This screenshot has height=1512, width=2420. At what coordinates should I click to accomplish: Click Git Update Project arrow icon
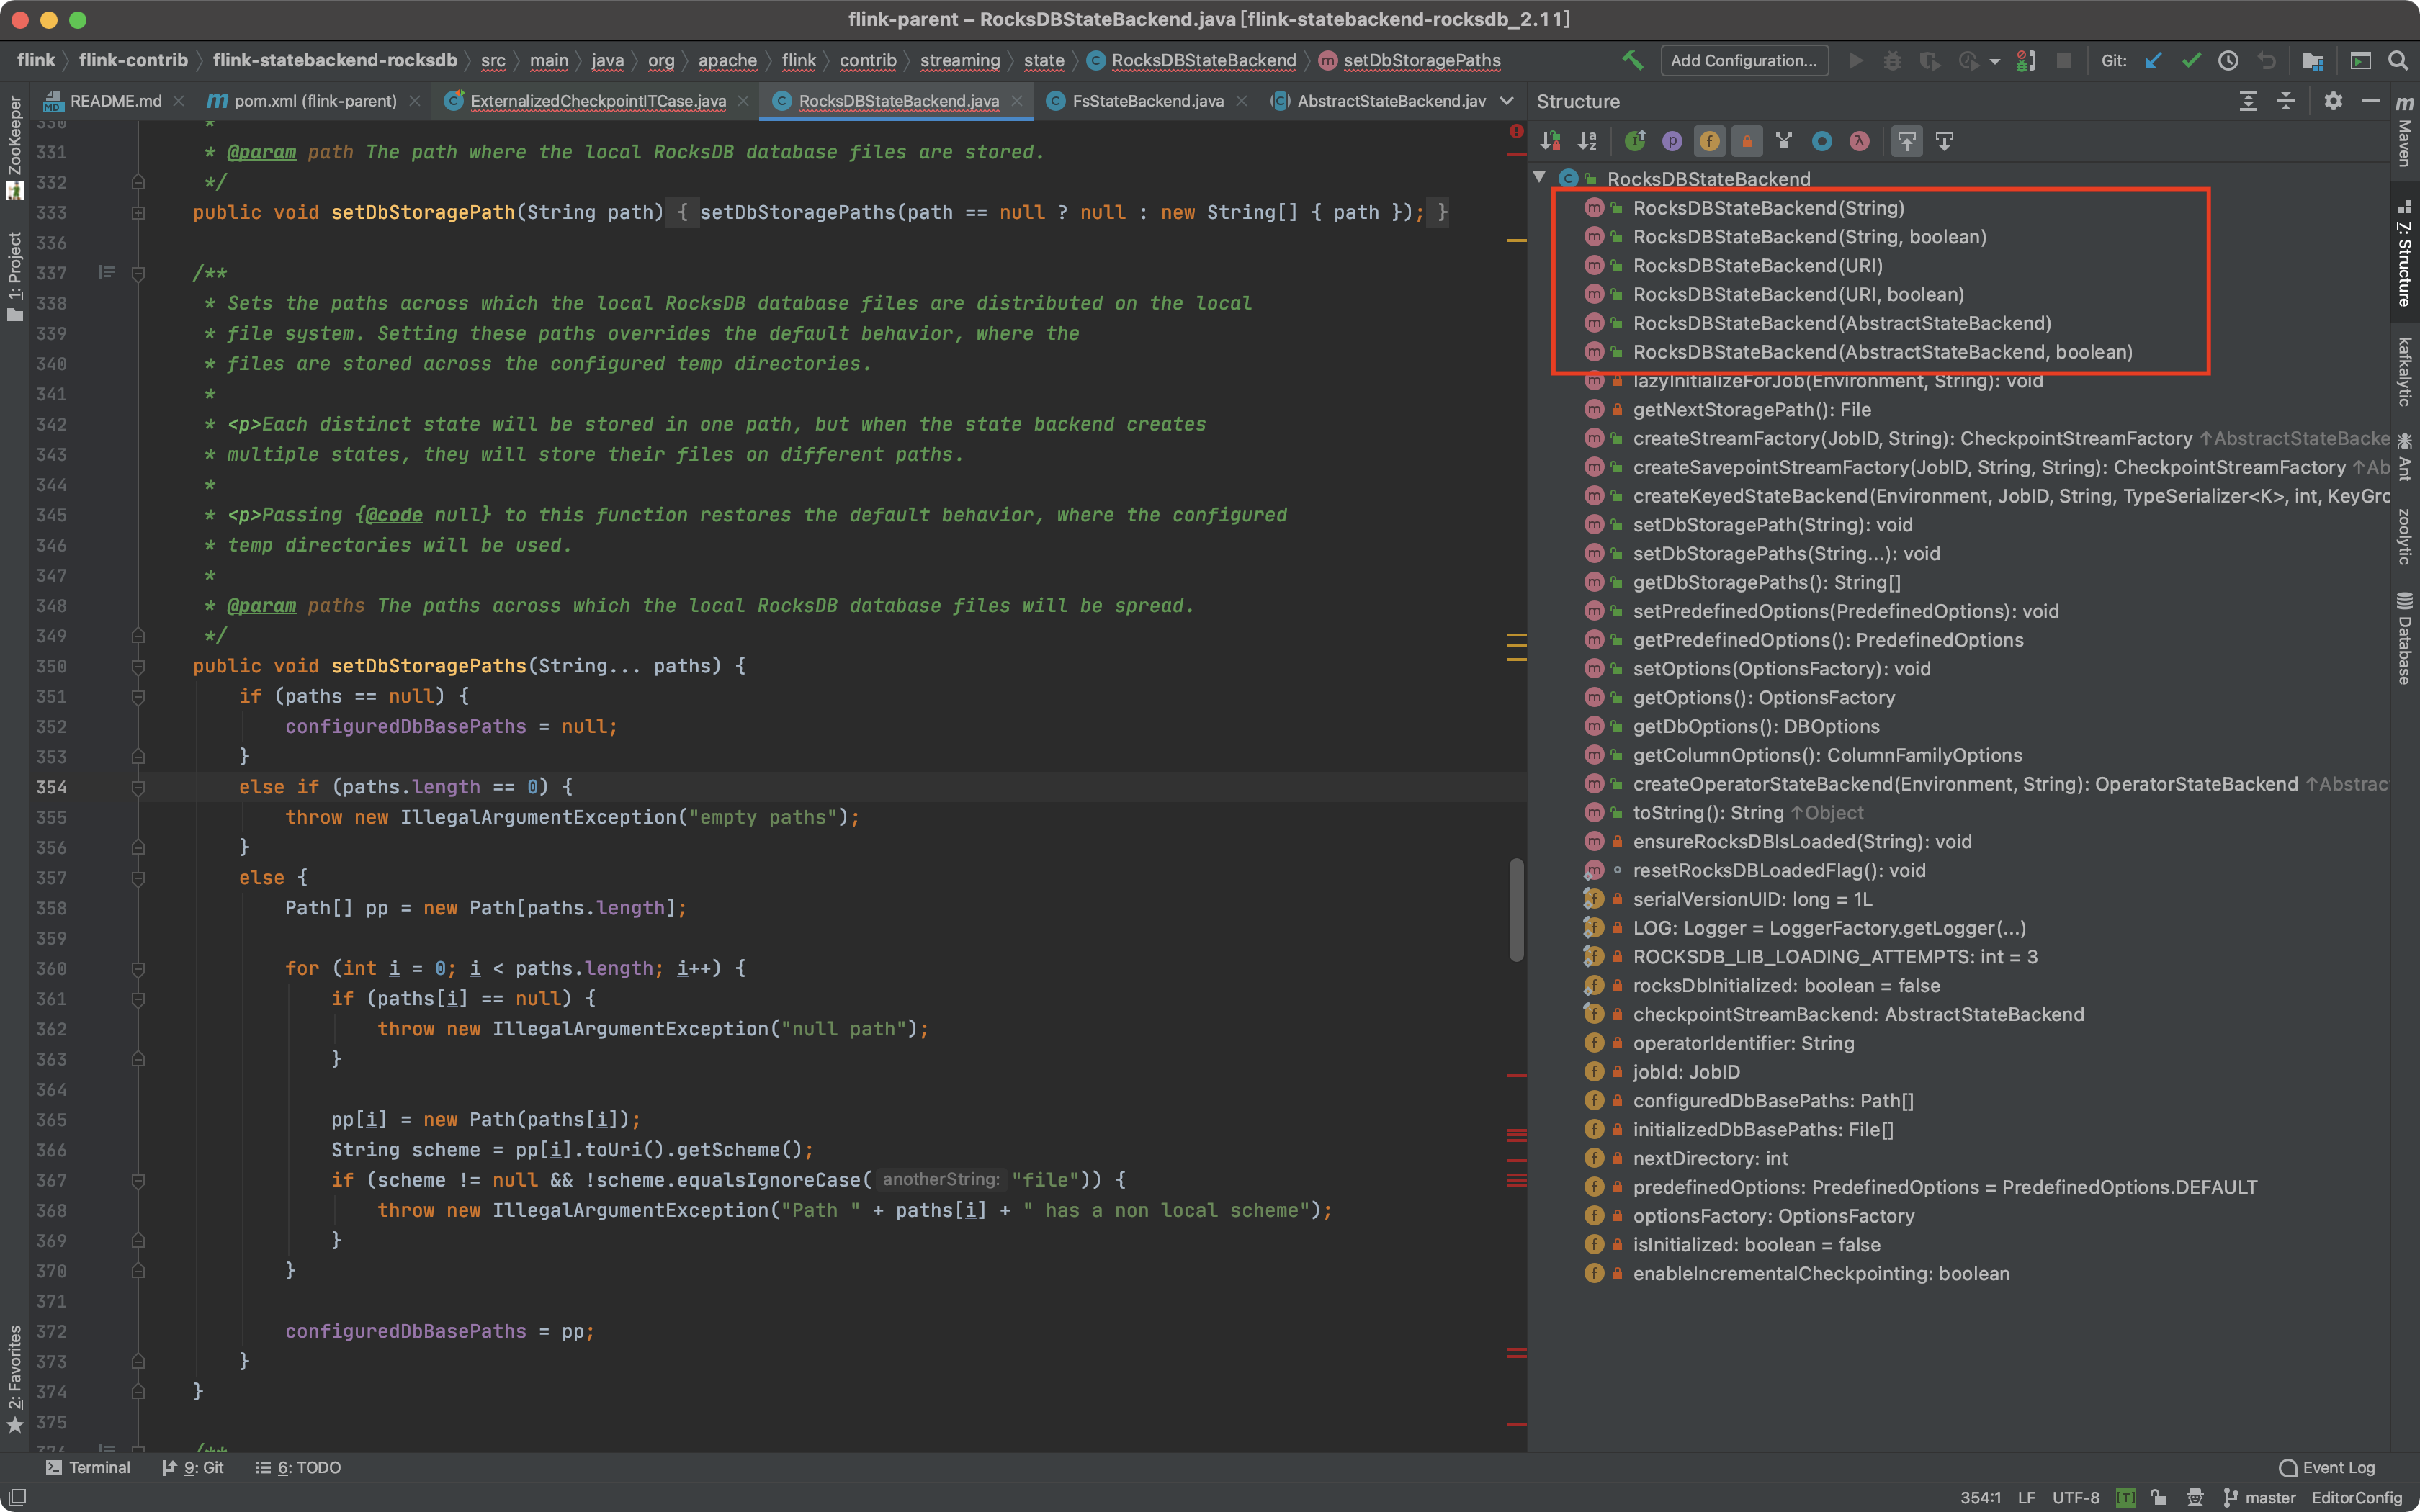coord(2153,60)
